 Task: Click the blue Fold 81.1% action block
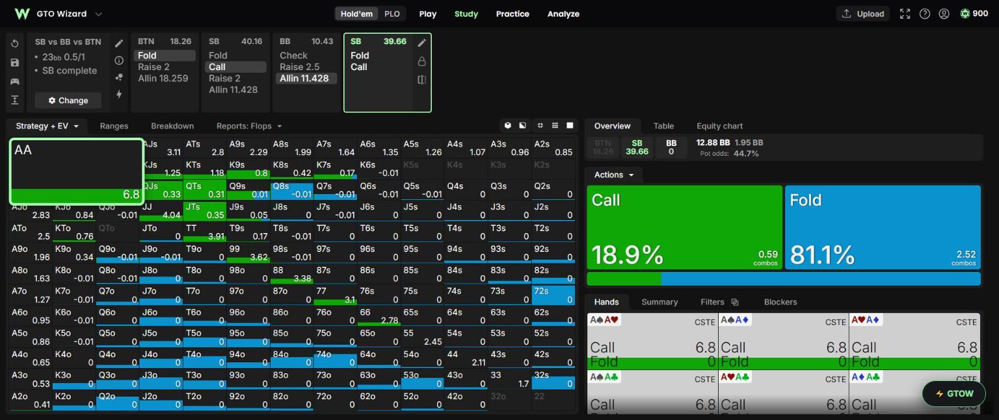[883, 227]
